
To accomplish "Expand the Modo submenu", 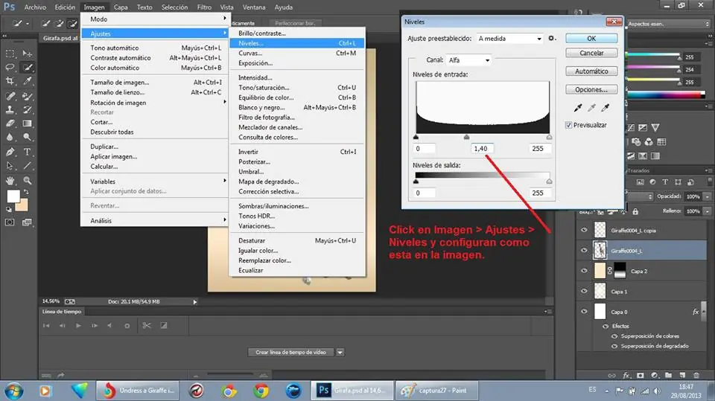I will [155, 19].
